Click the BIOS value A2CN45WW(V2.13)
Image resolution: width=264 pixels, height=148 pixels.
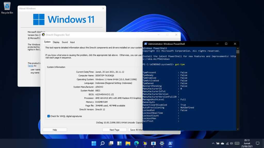104,95
